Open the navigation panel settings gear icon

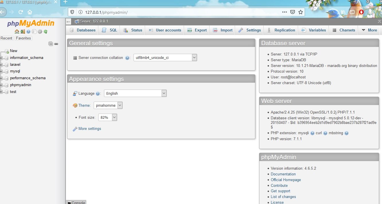pyautogui.click(x=40, y=32)
